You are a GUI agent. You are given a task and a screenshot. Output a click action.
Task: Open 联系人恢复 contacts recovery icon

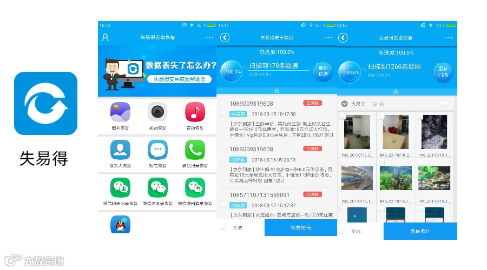(120, 150)
